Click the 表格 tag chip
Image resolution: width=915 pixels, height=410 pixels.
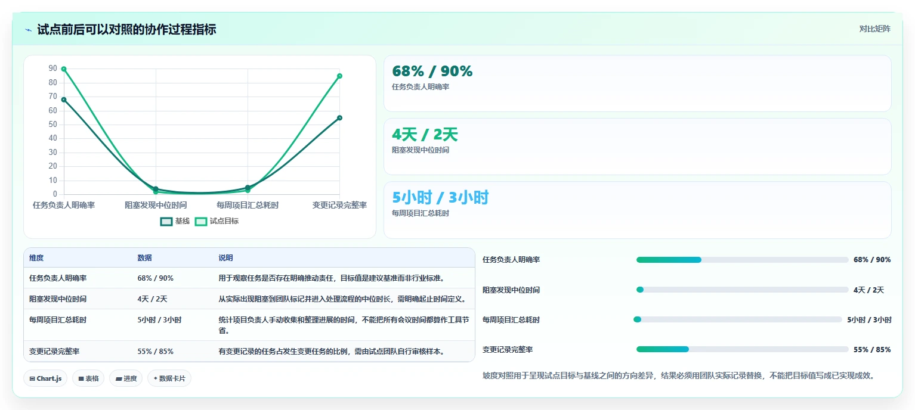pyautogui.click(x=88, y=378)
